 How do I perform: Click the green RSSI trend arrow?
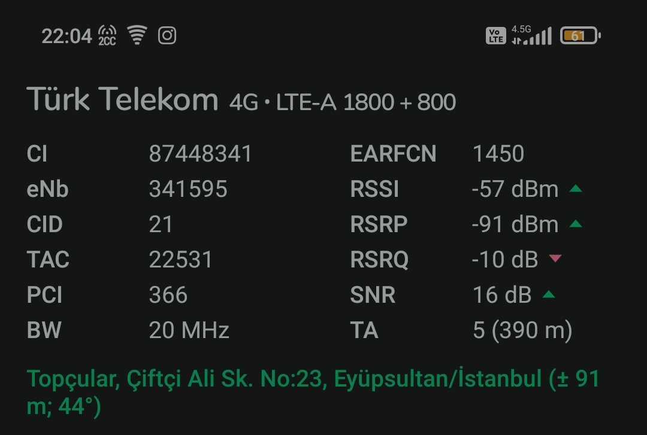[x=575, y=189]
